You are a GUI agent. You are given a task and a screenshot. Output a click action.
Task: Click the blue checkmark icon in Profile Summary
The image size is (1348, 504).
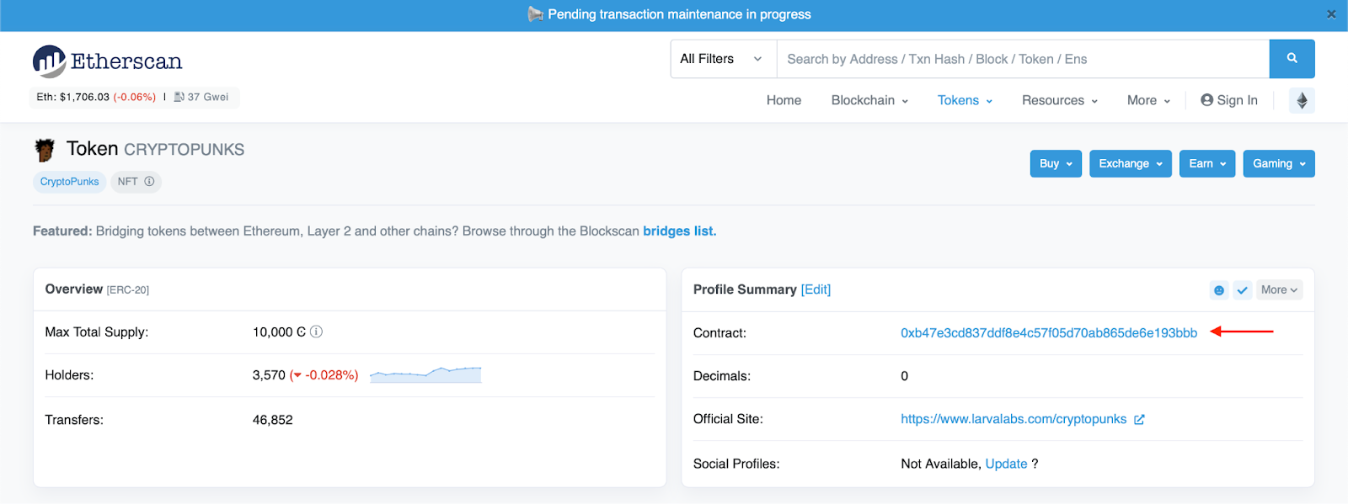tap(1242, 290)
